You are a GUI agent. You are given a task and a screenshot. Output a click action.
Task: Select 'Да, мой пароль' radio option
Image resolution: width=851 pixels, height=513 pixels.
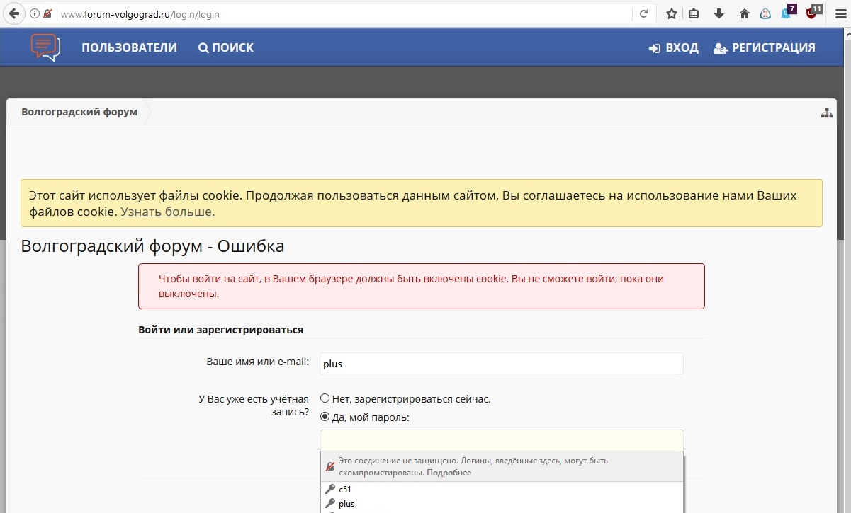click(325, 417)
